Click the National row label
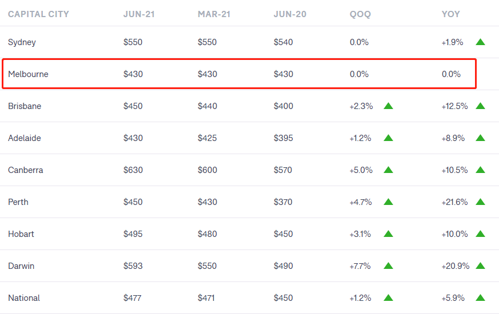This screenshot has height=314, width=499. [24, 298]
